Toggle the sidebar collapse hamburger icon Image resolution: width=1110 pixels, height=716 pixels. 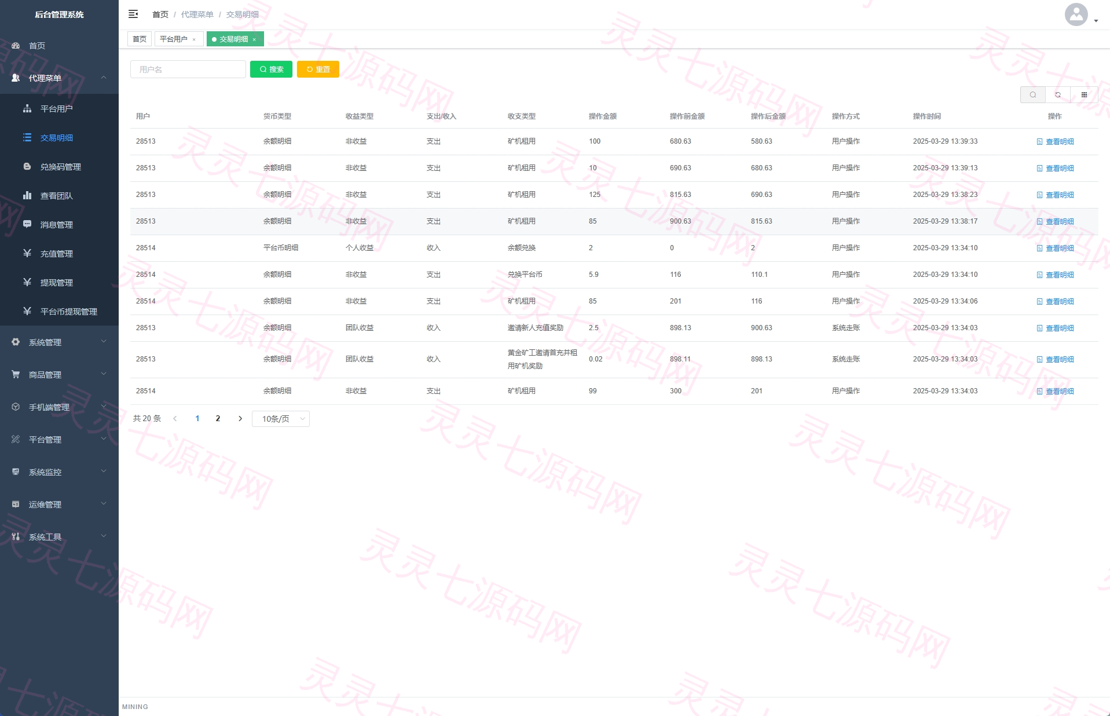point(133,14)
